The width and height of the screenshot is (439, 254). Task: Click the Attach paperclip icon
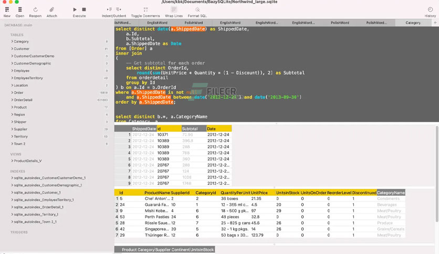(x=52, y=9)
